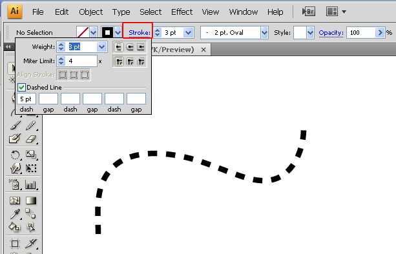
Task: Open the Edit menu
Action: point(61,12)
